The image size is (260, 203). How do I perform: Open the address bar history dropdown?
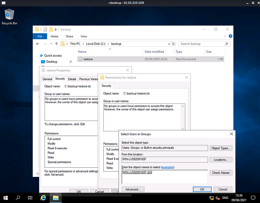(169, 44)
